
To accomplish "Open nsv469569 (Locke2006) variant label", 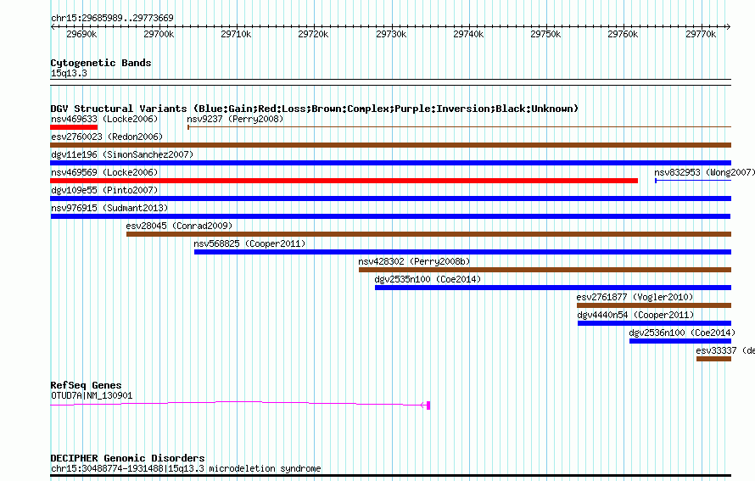I will [104, 172].
